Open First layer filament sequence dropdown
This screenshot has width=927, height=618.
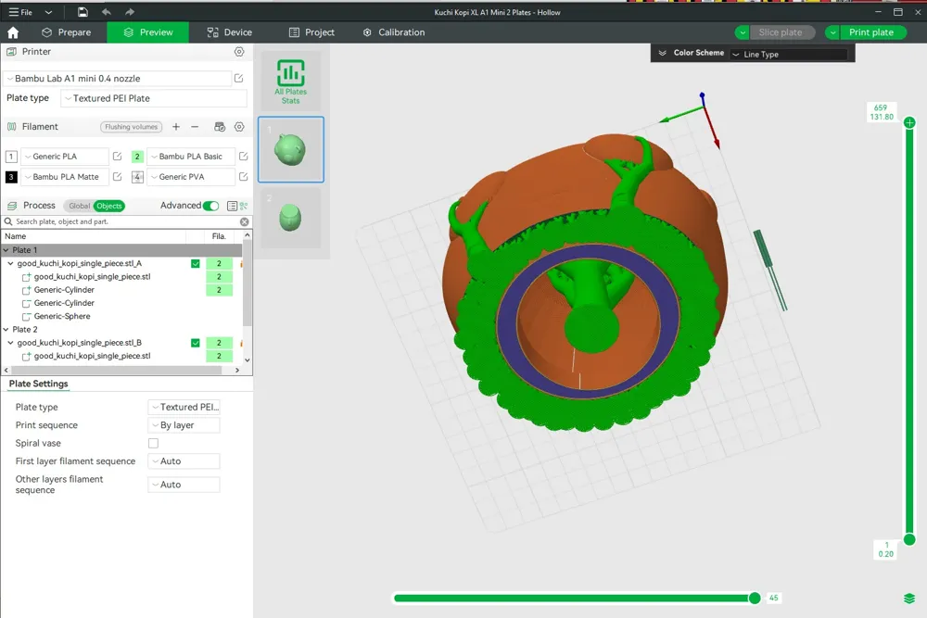184,460
